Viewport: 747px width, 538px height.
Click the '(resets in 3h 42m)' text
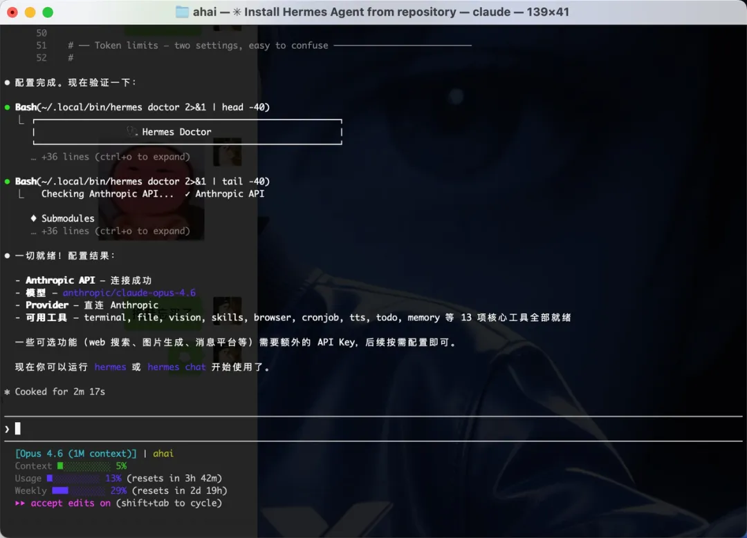(x=174, y=478)
